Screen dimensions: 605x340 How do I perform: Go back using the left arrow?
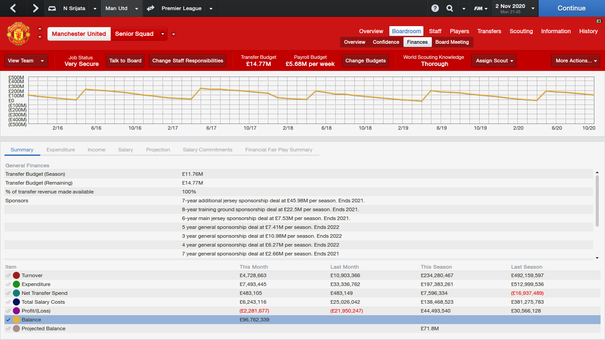click(x=13, y=8)
